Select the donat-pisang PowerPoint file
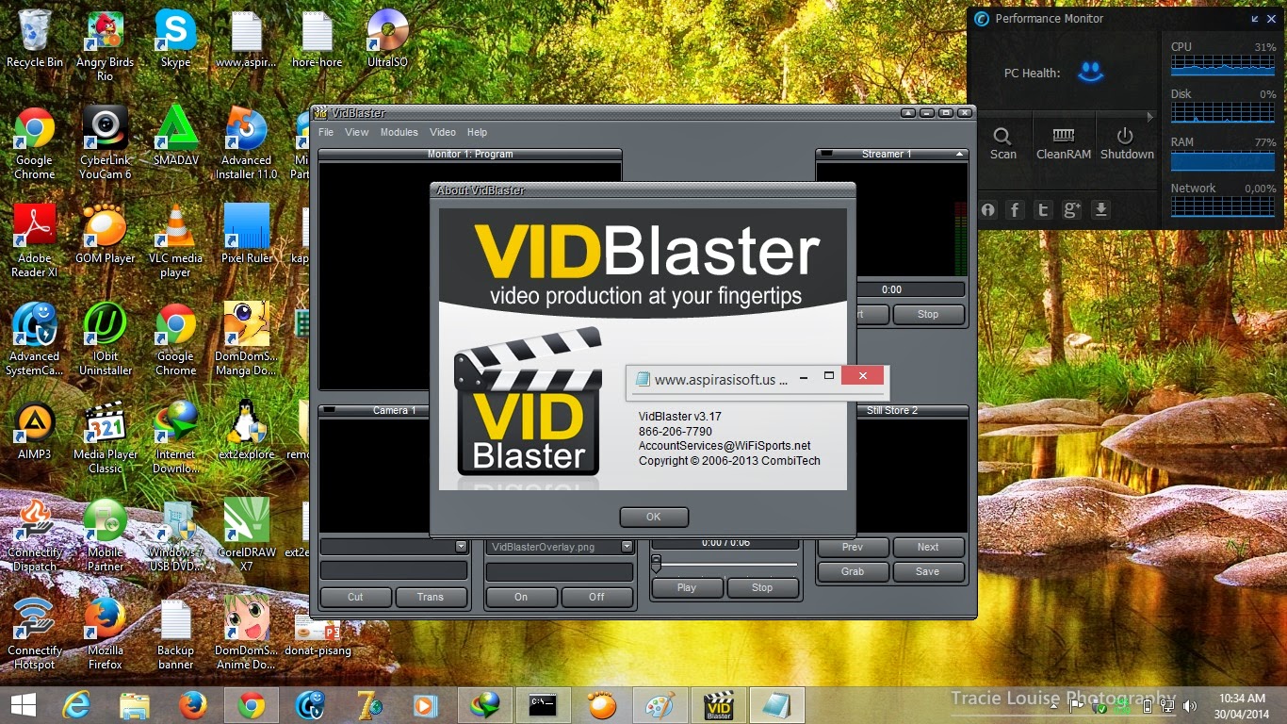 317,634
